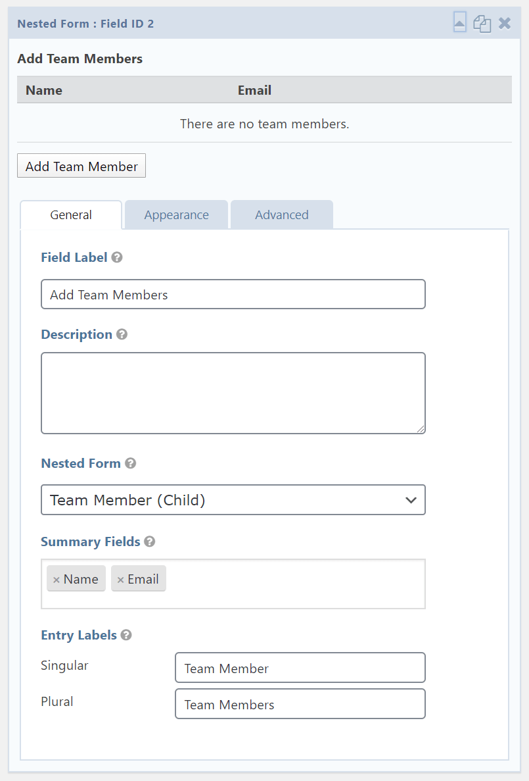Show help tooltip for Summary Fields
Screen dimensions: 529x781
pyautogui.click(x=150, y=542)
